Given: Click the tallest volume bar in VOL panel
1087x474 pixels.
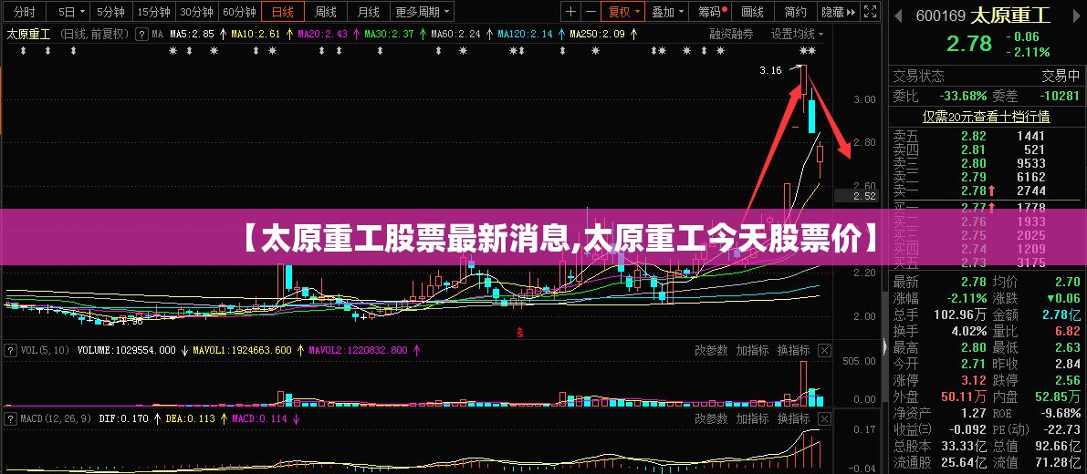Looking at the screenshot, I should (803, 383).
